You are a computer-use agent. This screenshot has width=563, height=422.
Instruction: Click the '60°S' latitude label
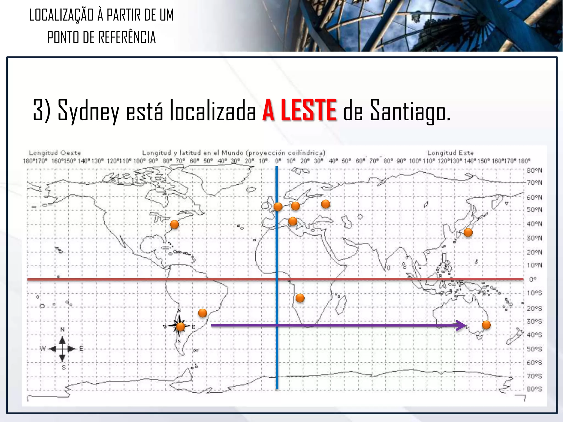pos(534,363)
